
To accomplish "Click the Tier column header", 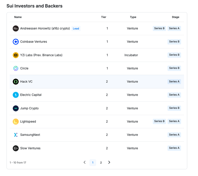I will (104, 17).
